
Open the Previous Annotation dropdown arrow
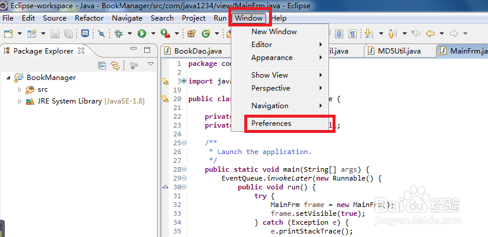pos(404,34)
